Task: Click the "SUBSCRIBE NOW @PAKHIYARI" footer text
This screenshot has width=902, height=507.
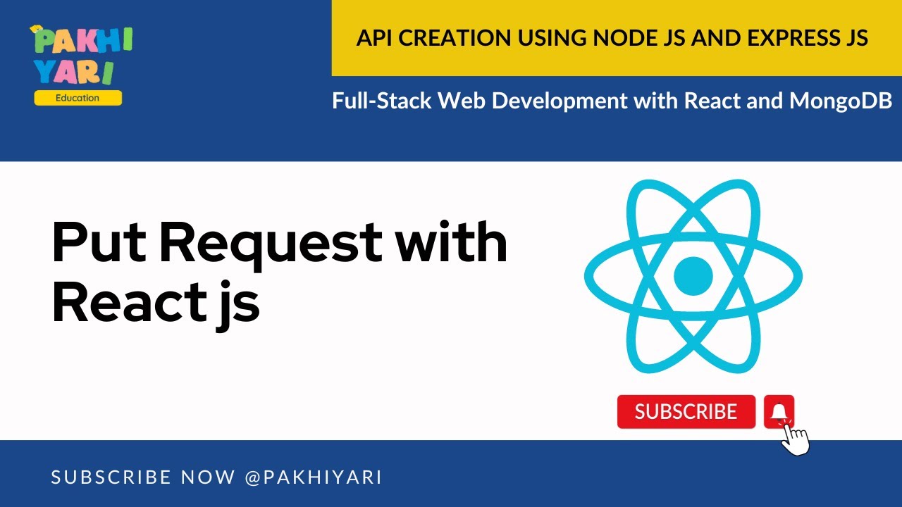Action: click(216, 477)
